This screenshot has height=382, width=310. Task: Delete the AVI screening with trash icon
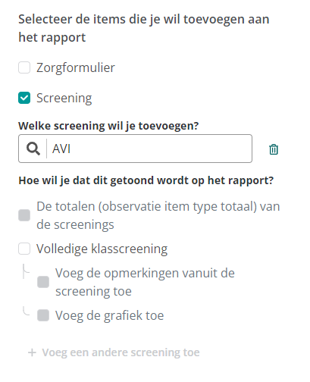274,149
